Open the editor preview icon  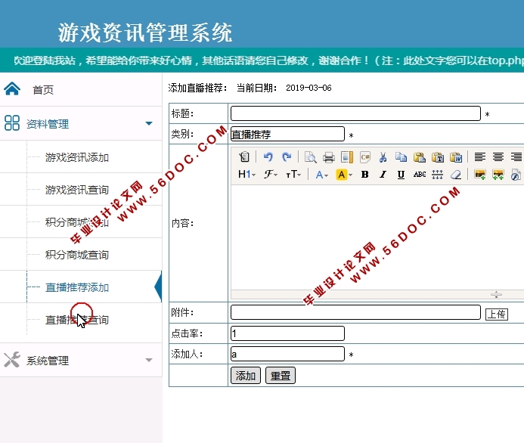point(311,156)
